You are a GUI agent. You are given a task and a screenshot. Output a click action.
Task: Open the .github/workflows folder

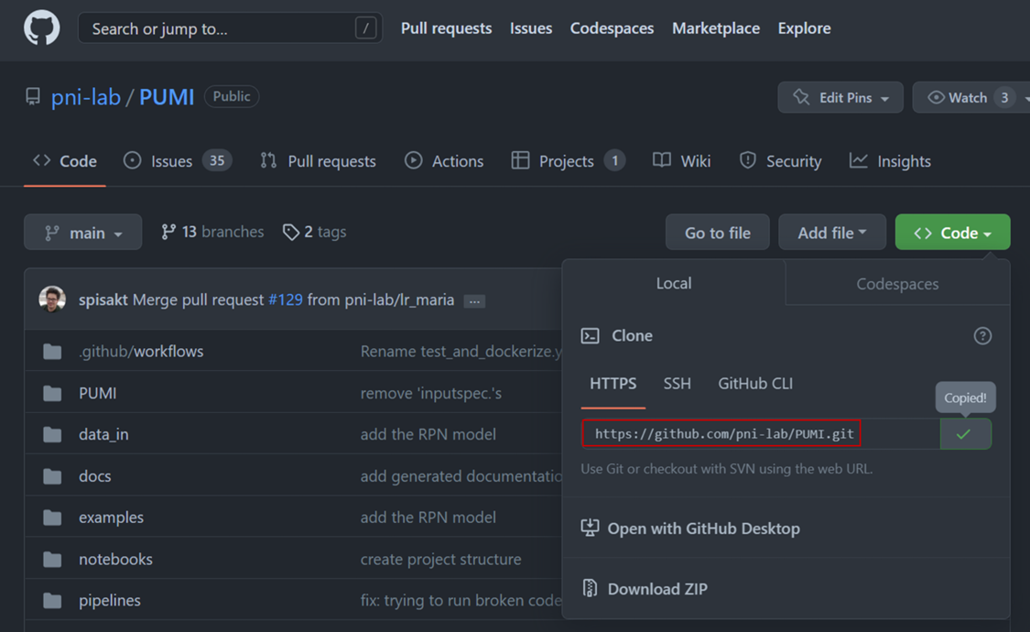[141, 352]
